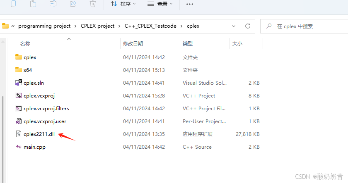
Task: Click the Copy toolbar icon
Action: click(x=13, y=4)
